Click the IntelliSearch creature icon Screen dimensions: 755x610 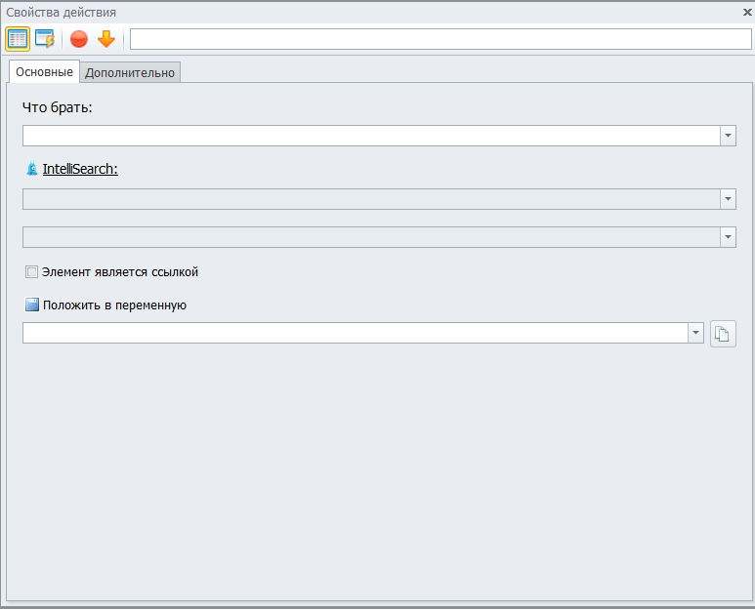click(32, 169)
